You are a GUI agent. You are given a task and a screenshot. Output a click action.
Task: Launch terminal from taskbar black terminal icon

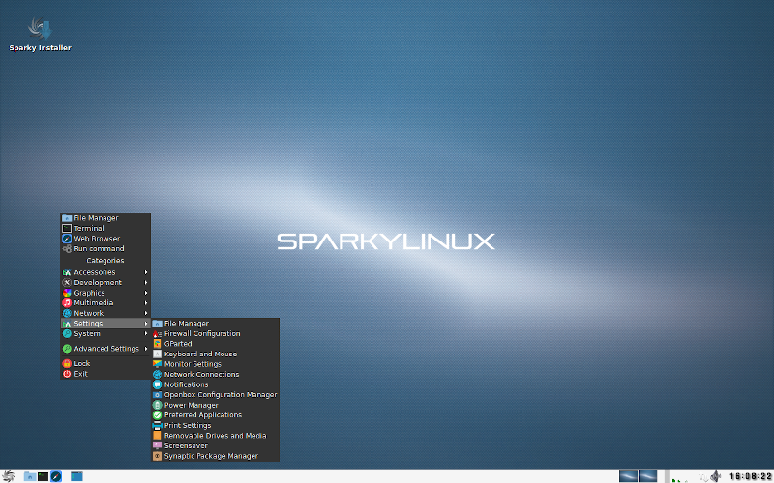tap(43, 476)
